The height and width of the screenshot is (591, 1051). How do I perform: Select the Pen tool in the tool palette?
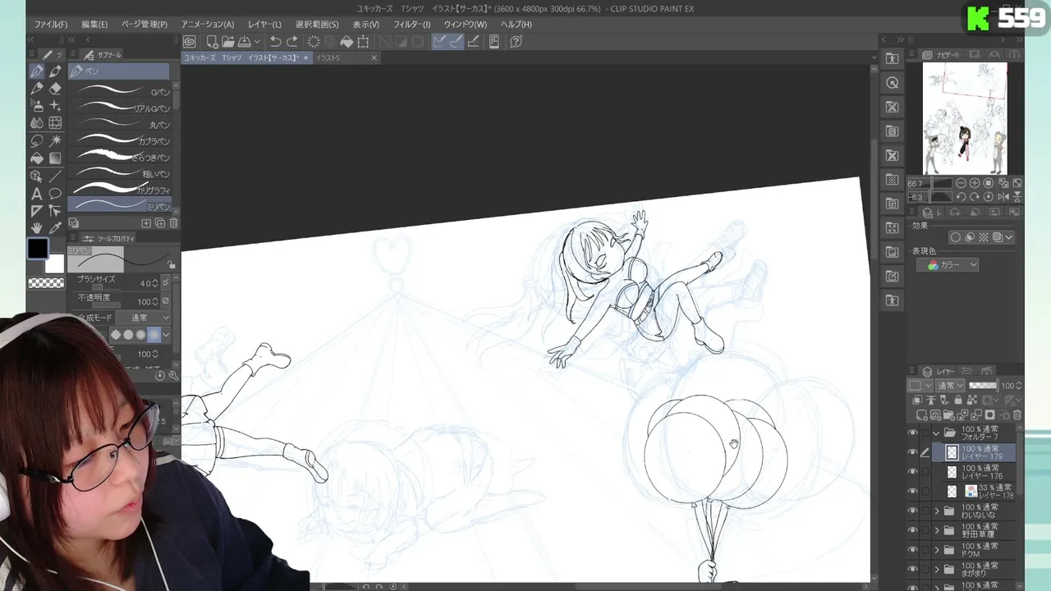(x=37, y=71)
